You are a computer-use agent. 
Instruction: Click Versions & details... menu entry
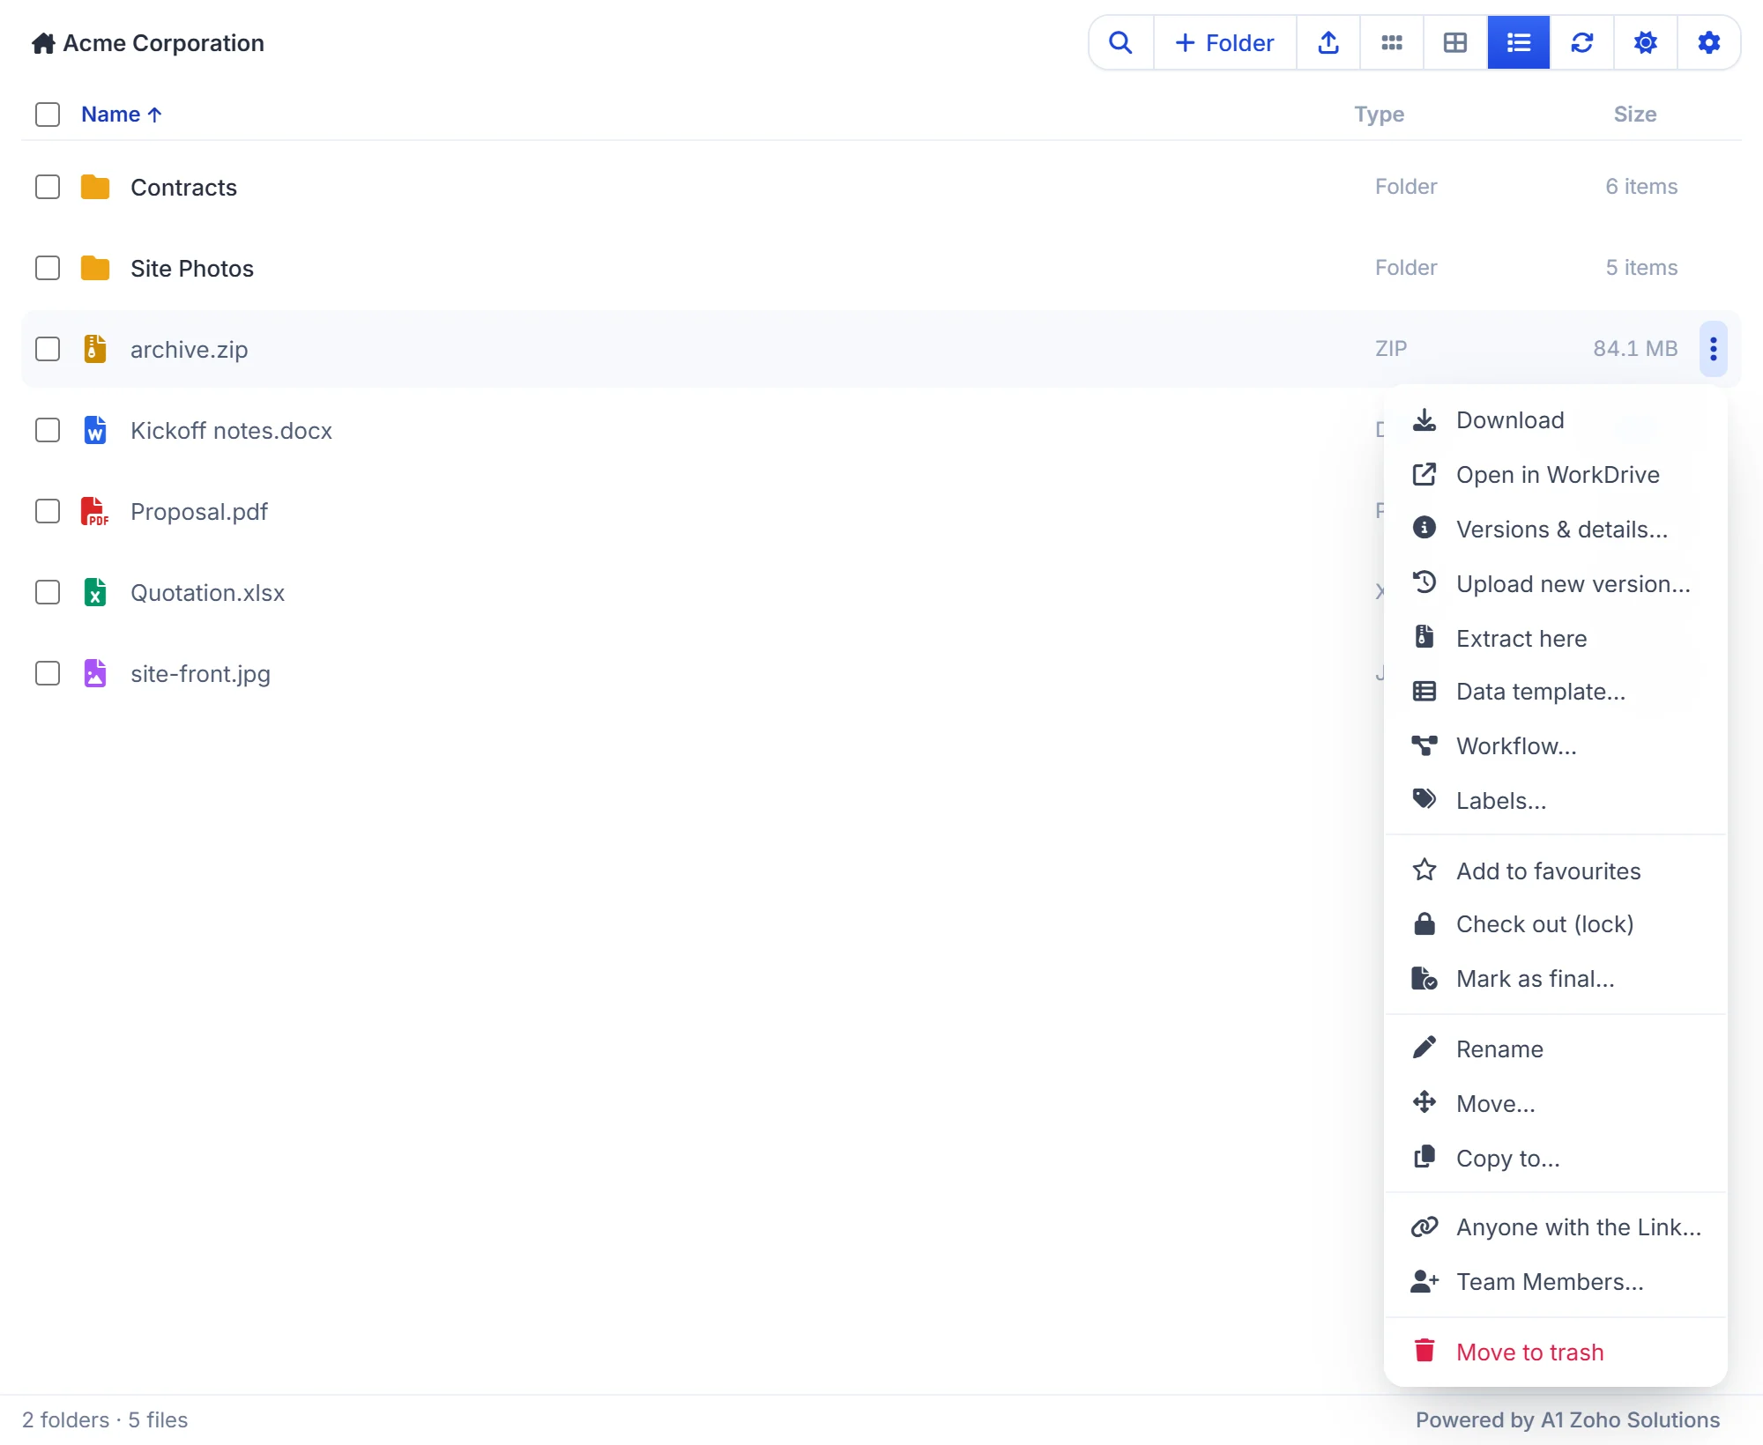coord(1555,530)
